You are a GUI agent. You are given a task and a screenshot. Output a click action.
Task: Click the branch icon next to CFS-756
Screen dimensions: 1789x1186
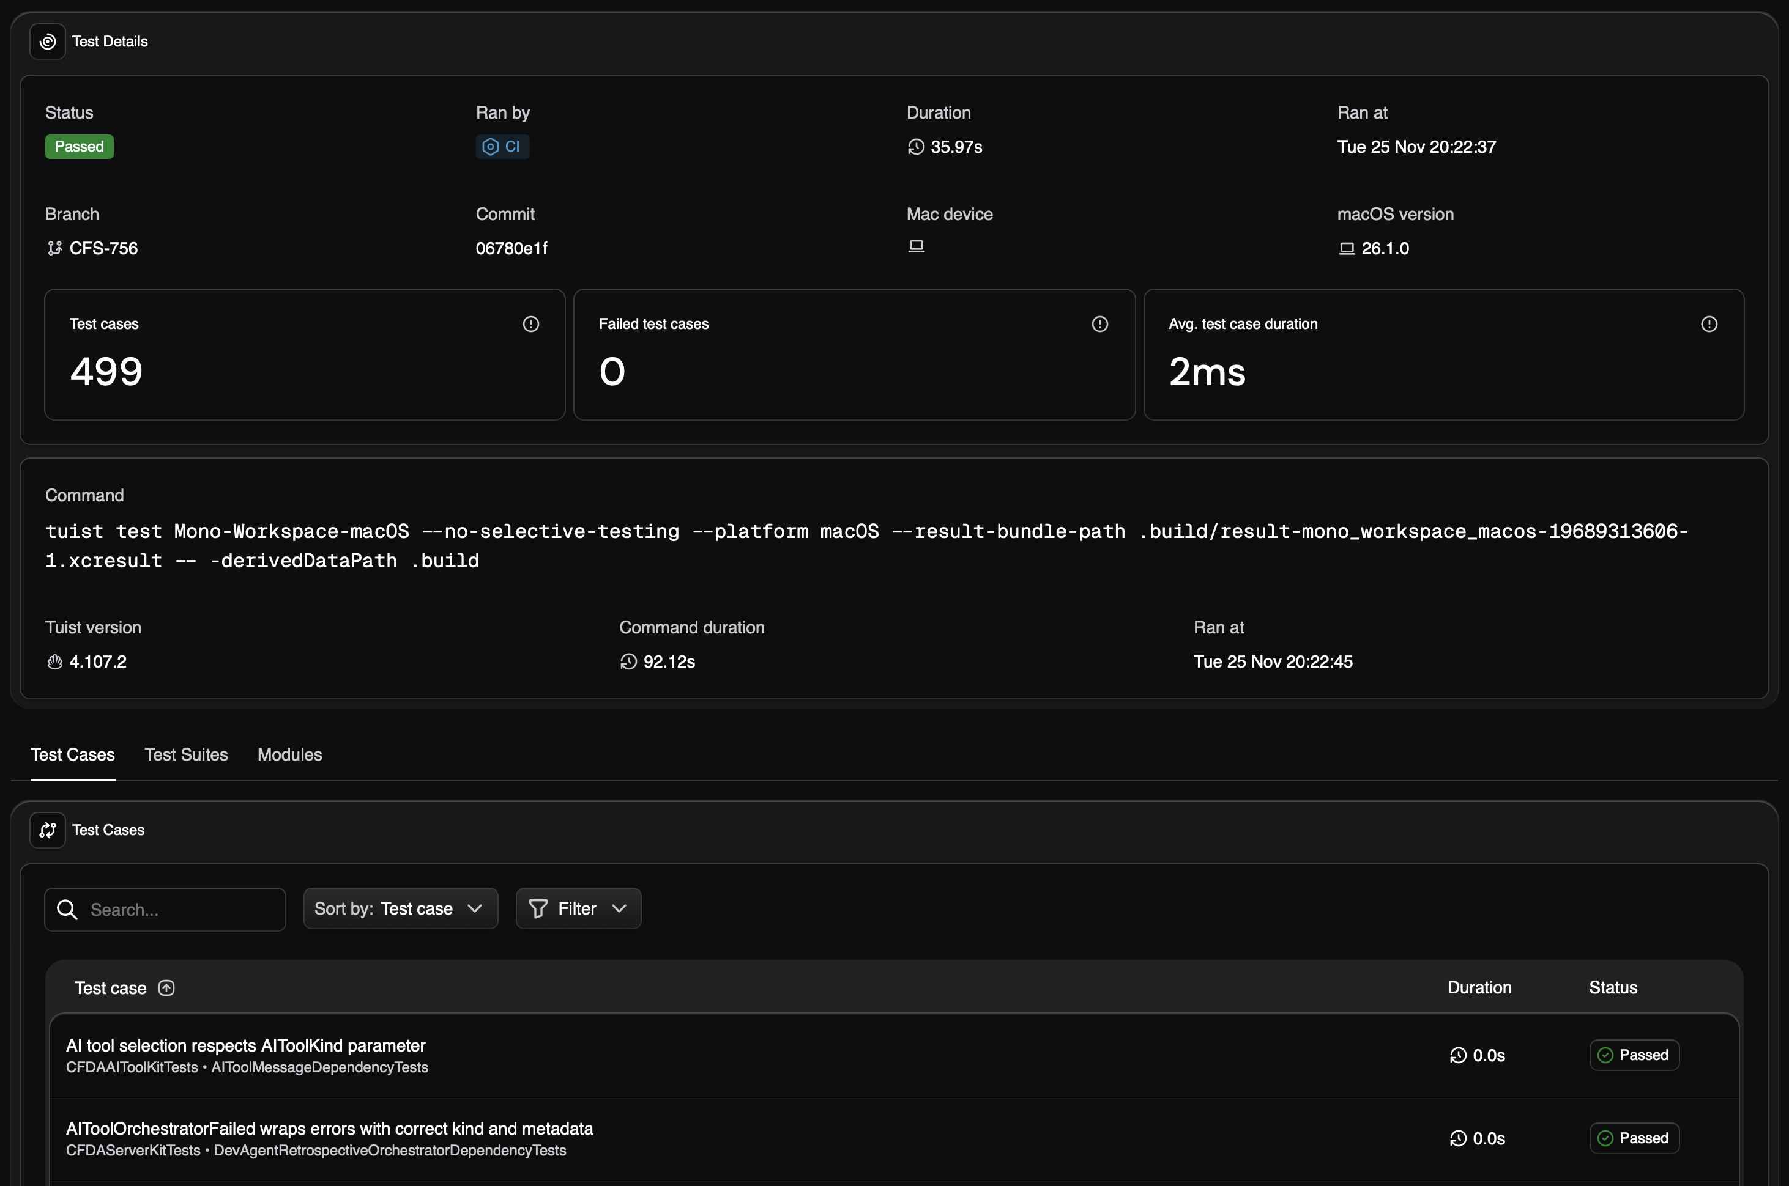point(54,248)
